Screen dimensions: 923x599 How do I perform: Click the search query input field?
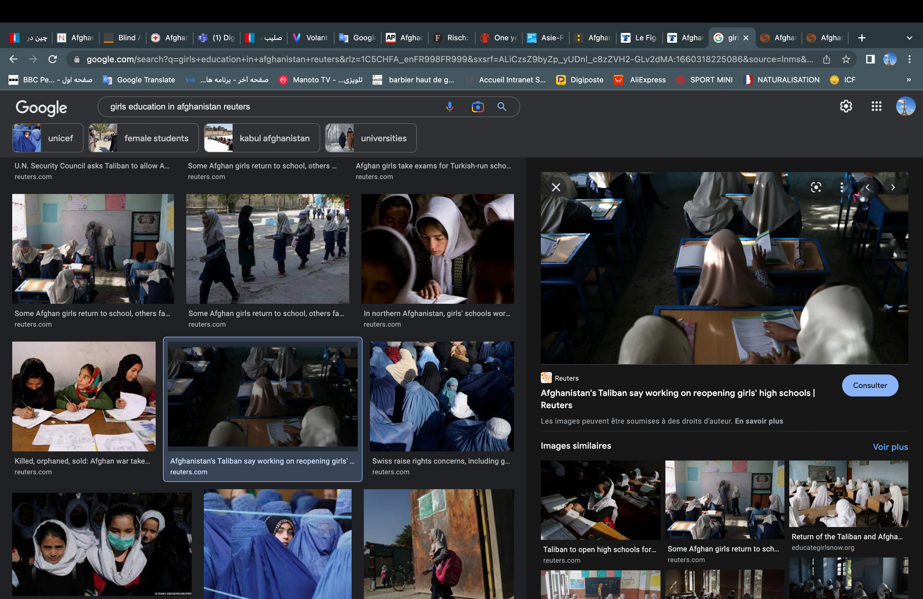[271, 106]
